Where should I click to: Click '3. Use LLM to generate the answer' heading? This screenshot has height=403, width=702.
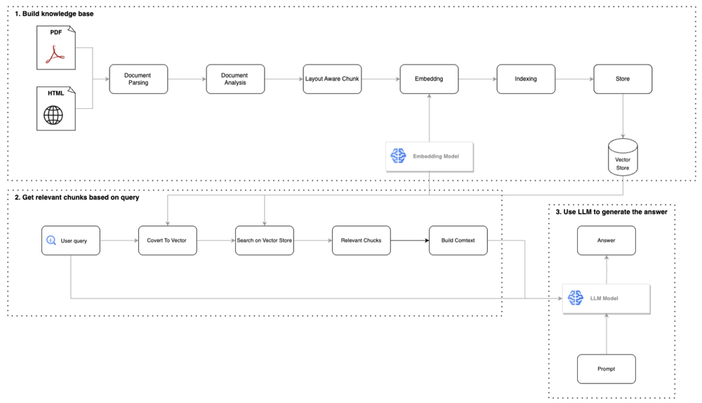pyautogui.click(x=611, y=212)
